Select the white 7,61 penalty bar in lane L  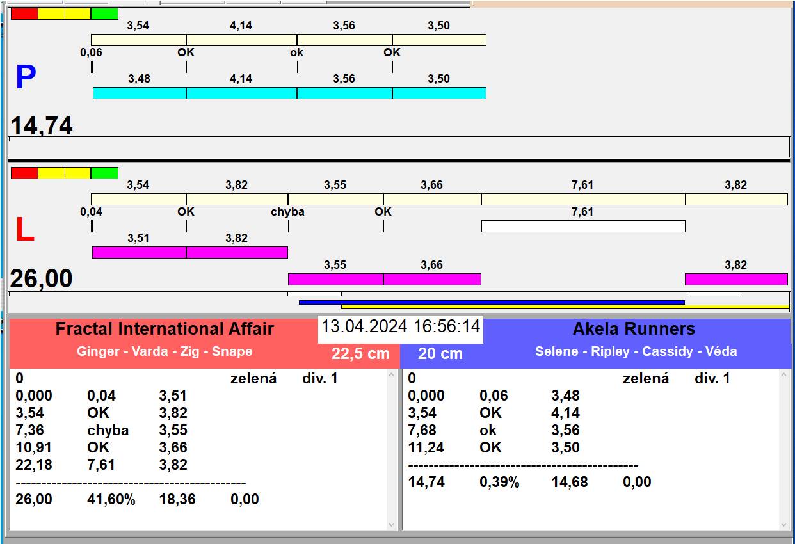582,226
